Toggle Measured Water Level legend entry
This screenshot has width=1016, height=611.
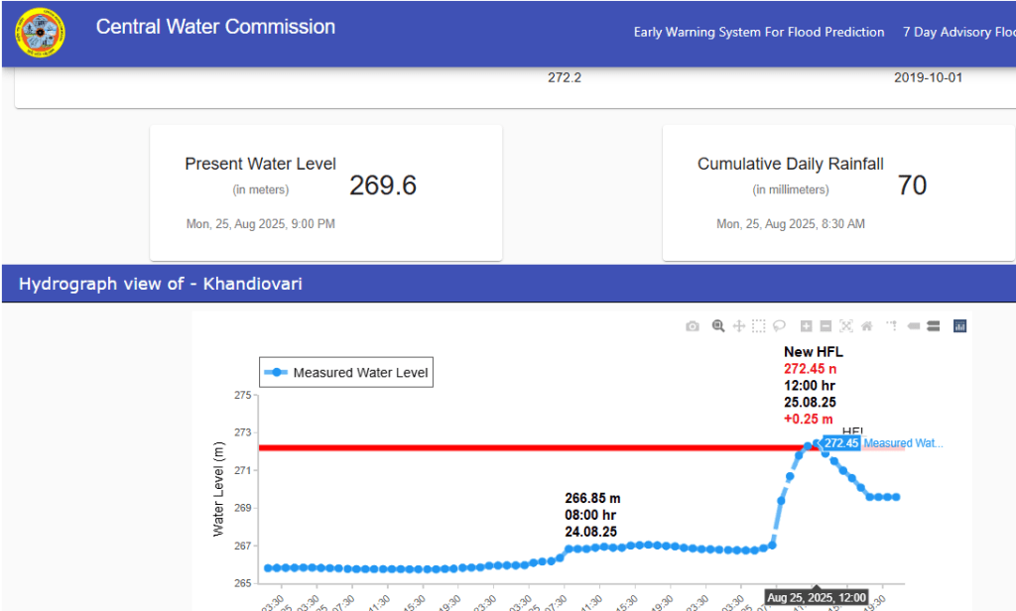345,373
